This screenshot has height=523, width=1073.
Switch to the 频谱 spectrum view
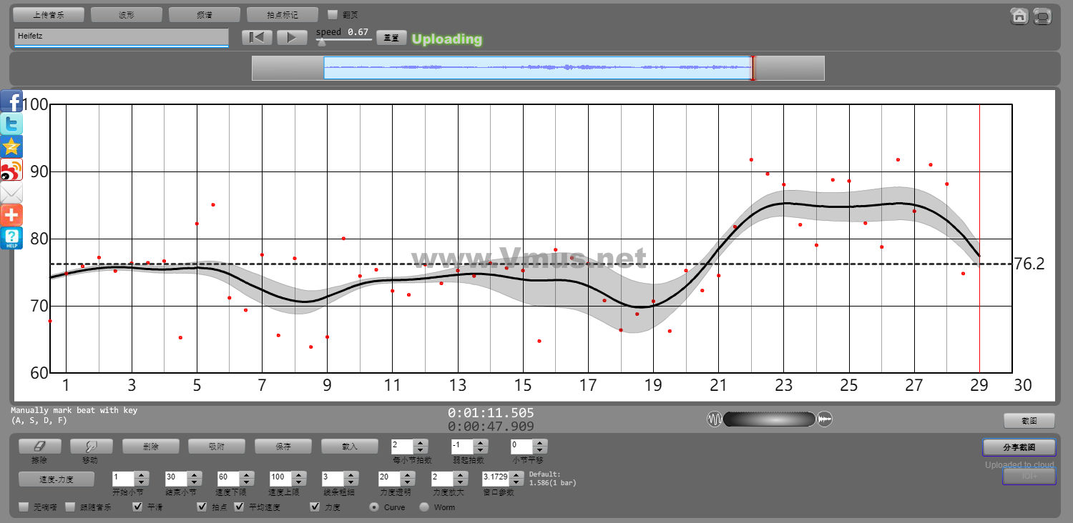[205, 14]
